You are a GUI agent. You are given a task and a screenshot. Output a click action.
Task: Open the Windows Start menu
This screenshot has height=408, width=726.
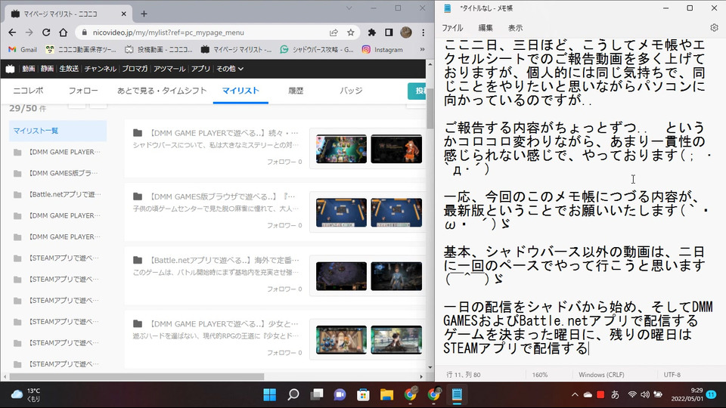pyautogui.click(x=269, y=394)
